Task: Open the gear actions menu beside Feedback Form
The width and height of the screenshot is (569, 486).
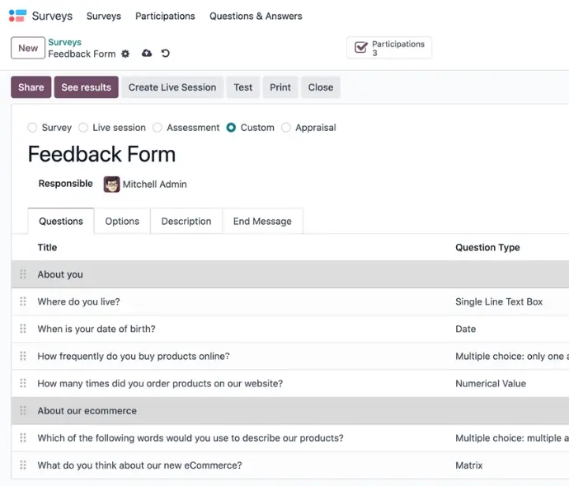Action: 125,54
